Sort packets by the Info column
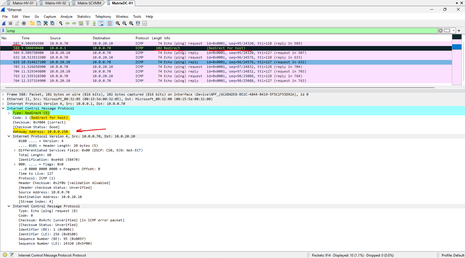This screenshot has height=258, width=465. pyautogui.click(x=307, y=38)
